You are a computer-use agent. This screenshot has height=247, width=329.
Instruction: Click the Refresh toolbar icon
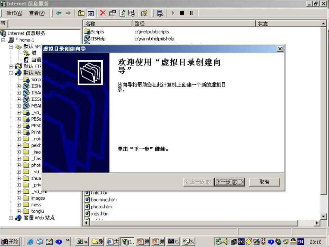tap(122, 13)
